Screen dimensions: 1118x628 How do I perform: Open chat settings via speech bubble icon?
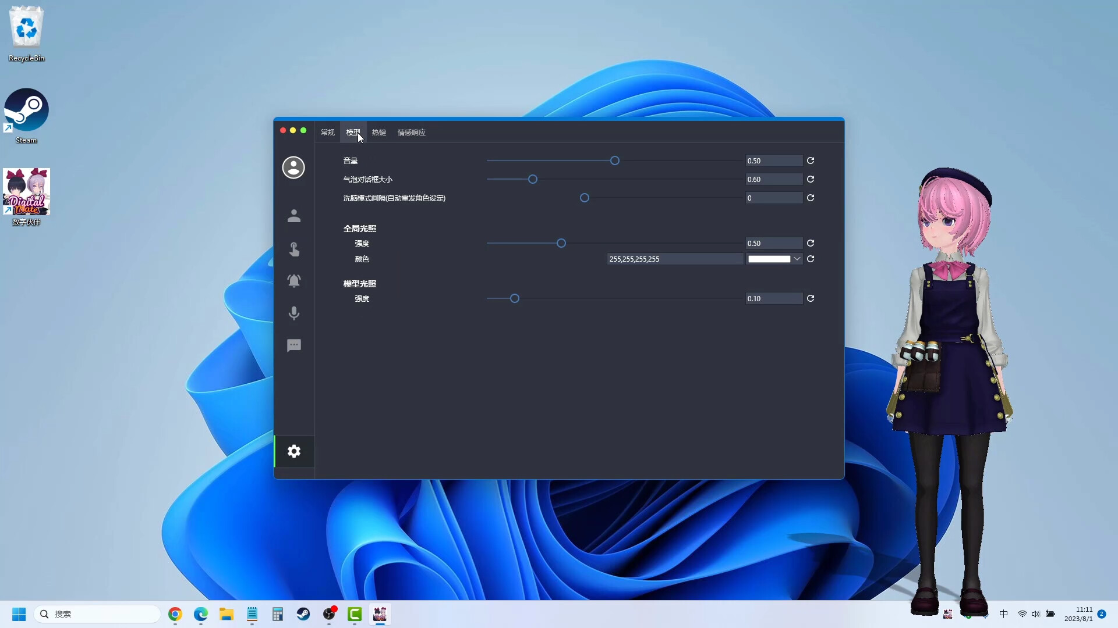coord(294,345)
